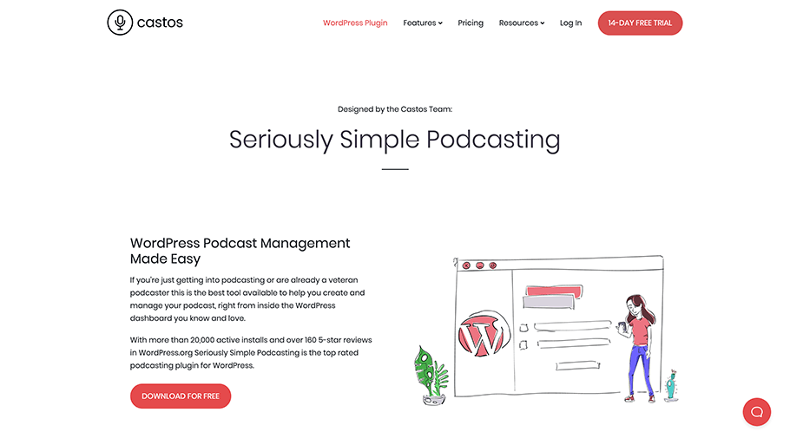
Task: Go to the Pricing page
Action: point(471,23)
